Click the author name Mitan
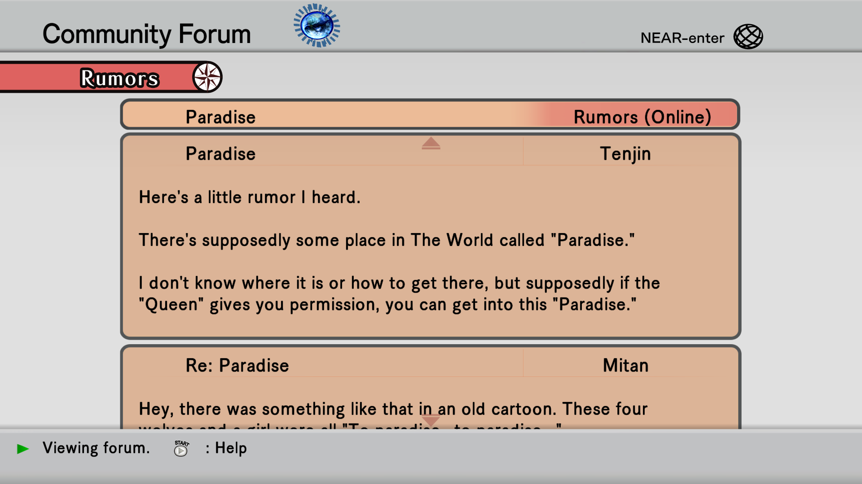This screenshot has height=484, width=862. click(x=625, y=365)
